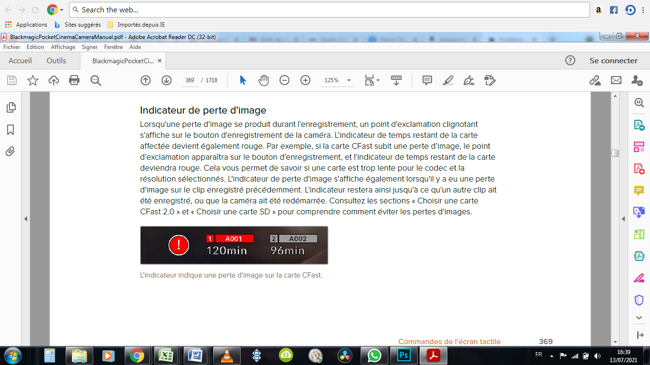Add a sticky note comment

427,80
